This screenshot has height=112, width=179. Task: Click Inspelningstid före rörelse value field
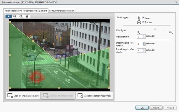click(x=140, y=44)
